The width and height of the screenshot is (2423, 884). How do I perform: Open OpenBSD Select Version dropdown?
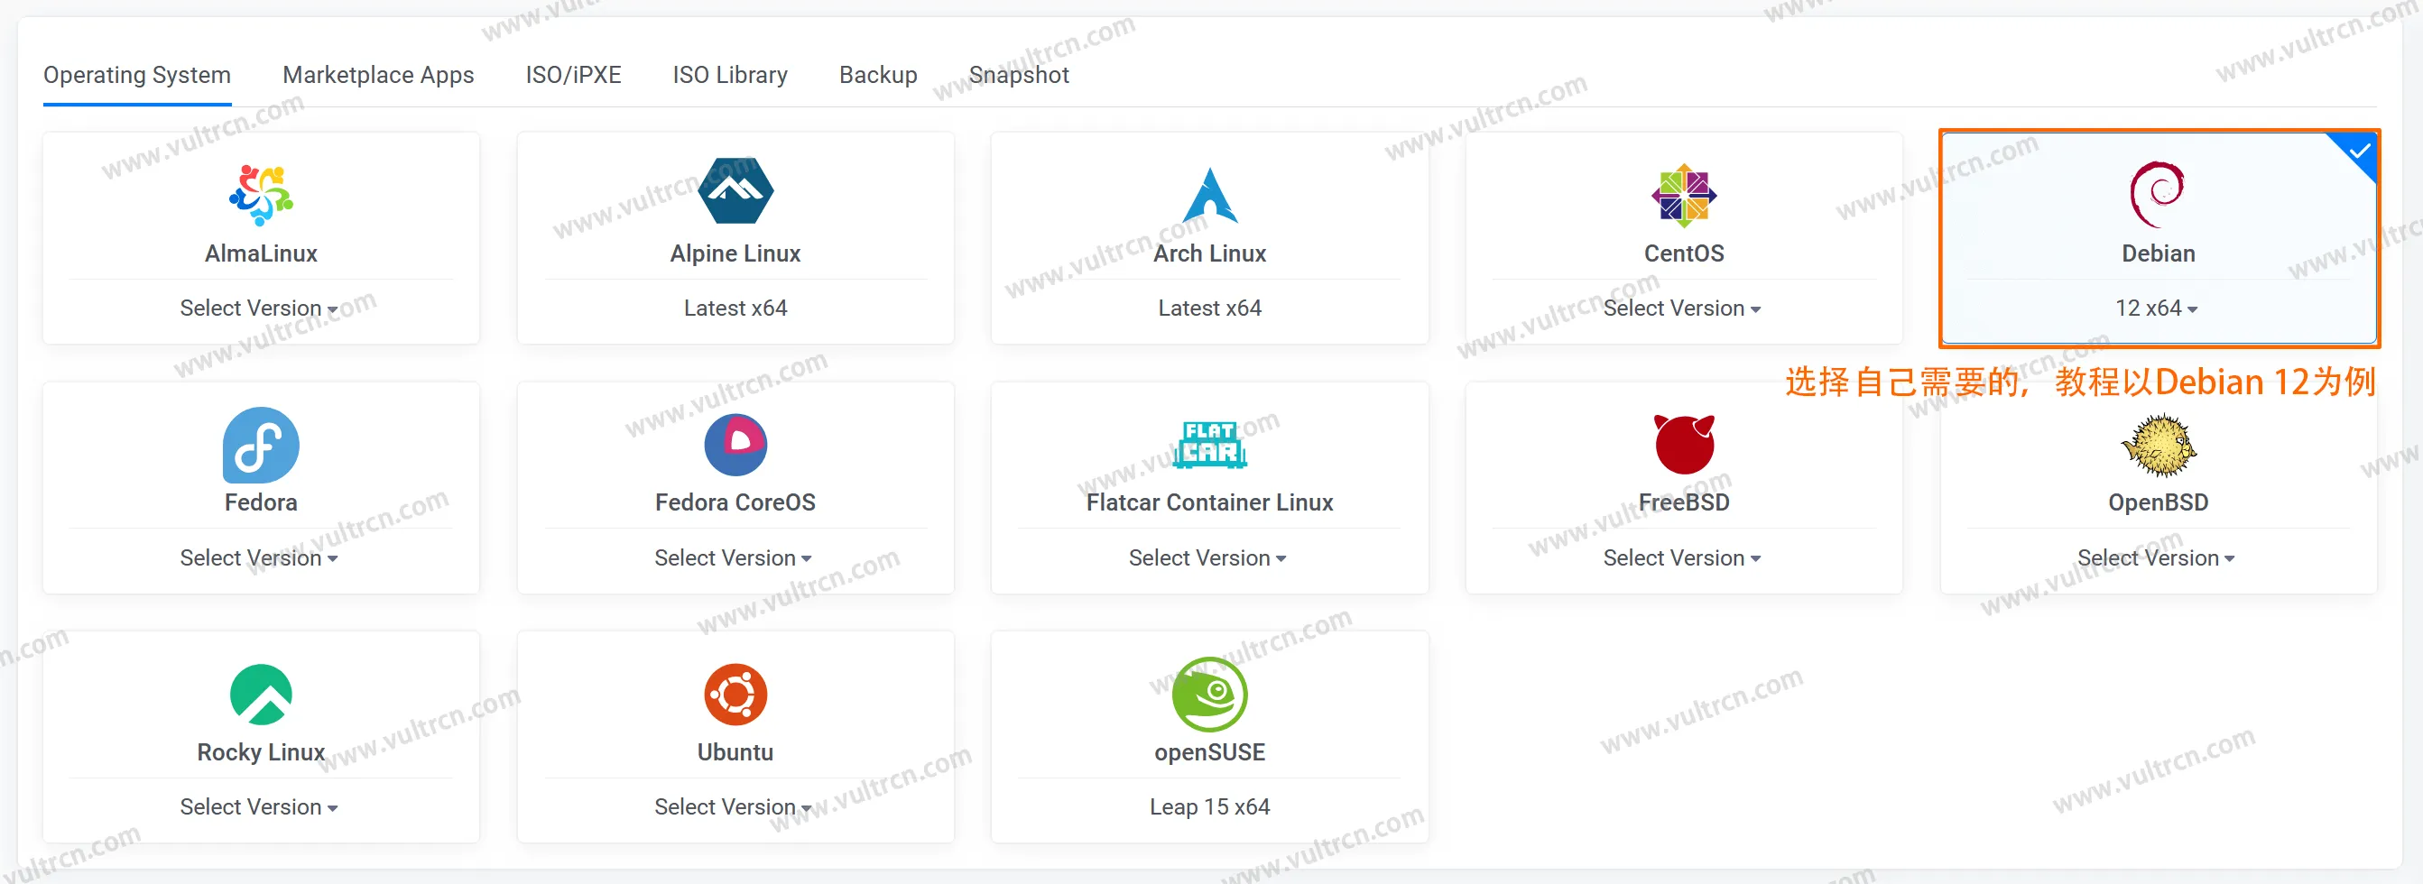pyautogui.click(x=2156, y=557)
